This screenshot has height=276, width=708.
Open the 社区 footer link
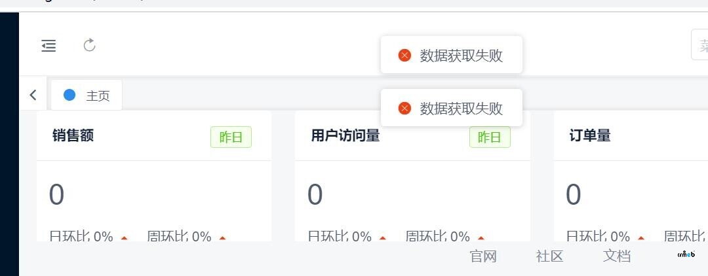pyautogui.click(x=549, y=256)
